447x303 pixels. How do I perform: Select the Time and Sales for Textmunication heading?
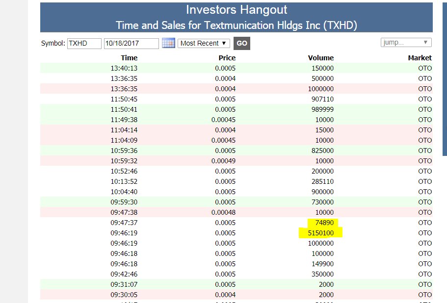(x=237, y=25)
